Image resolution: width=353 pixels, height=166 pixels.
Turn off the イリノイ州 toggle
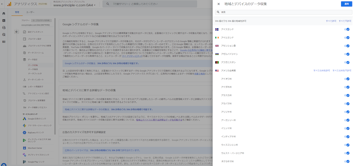(x=347, y=128)
